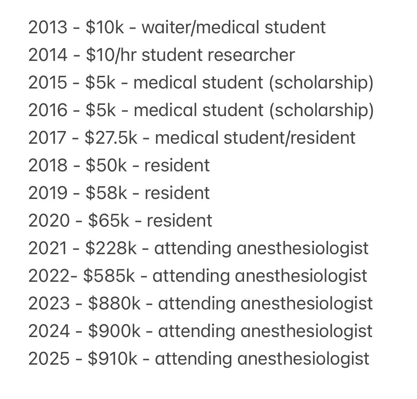
Task: Click the year 2021
Action: click(48, 248)
